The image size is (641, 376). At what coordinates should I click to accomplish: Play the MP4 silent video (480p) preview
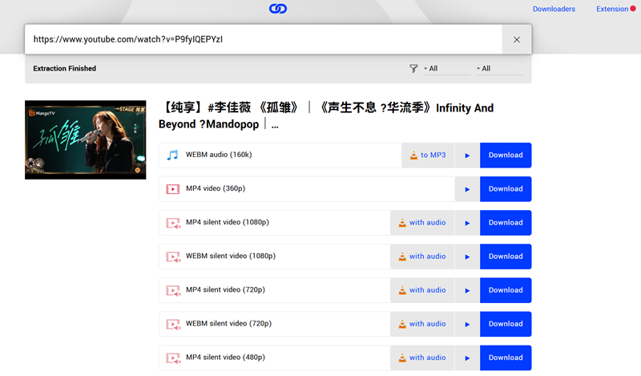(467, 358)
